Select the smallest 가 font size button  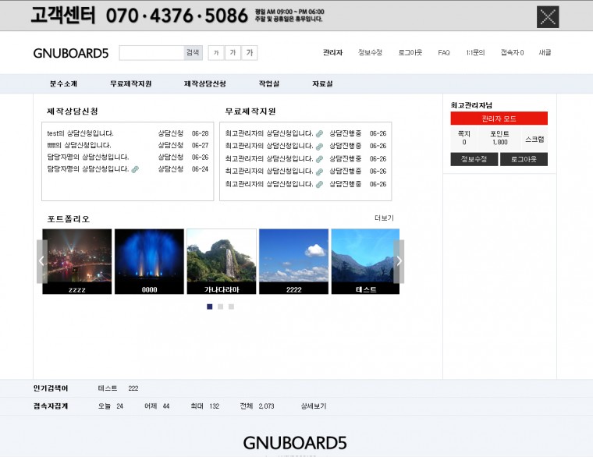(x=216, y=53)
